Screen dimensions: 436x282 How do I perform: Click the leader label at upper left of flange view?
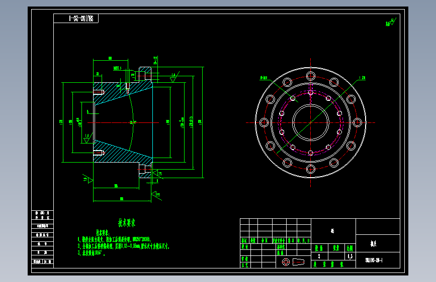click(x=264, y=78)
